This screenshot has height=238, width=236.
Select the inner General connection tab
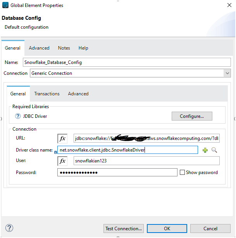click(x=18, y=94)
